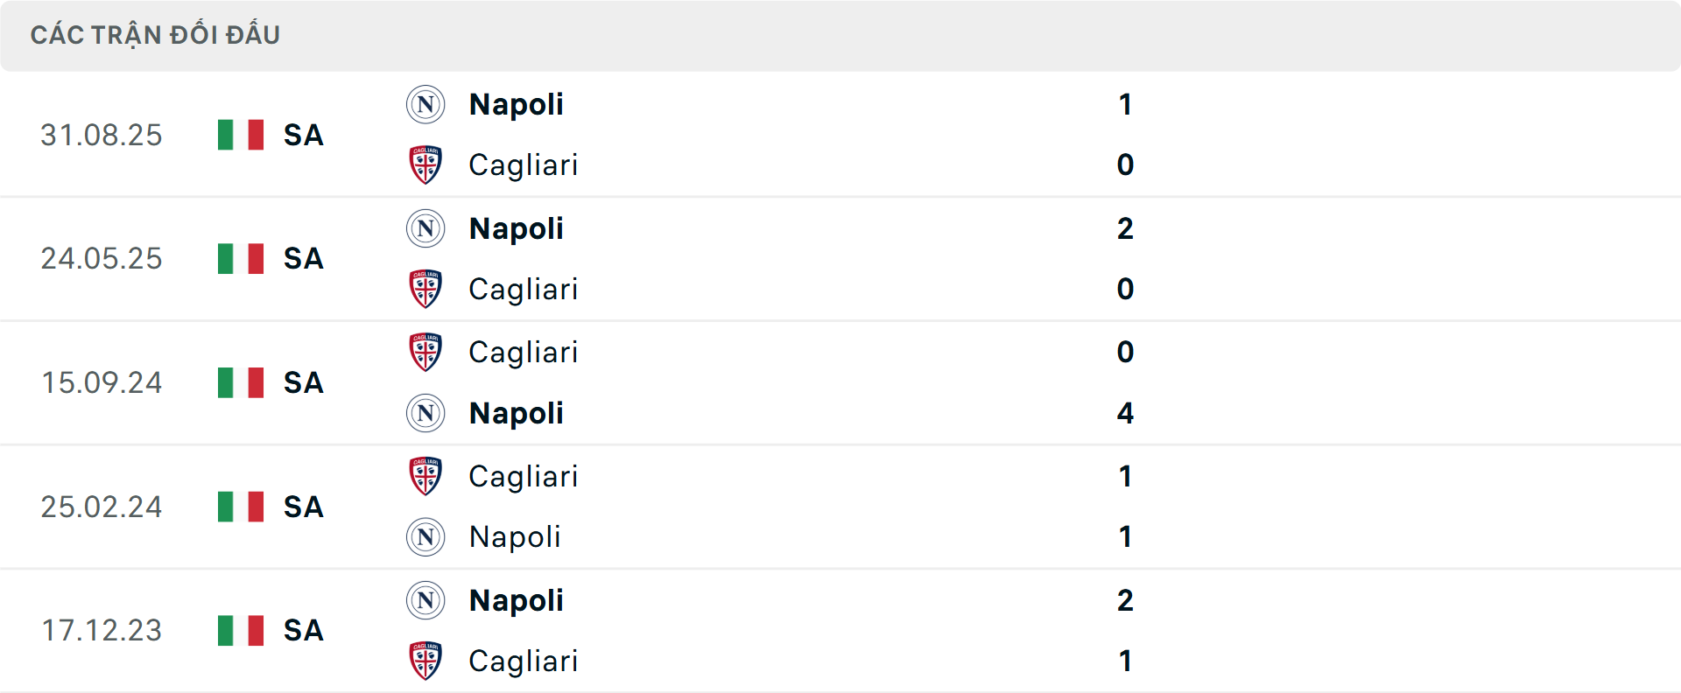Click the Napoli badge in the 25.02.24 row

[426, 537]
